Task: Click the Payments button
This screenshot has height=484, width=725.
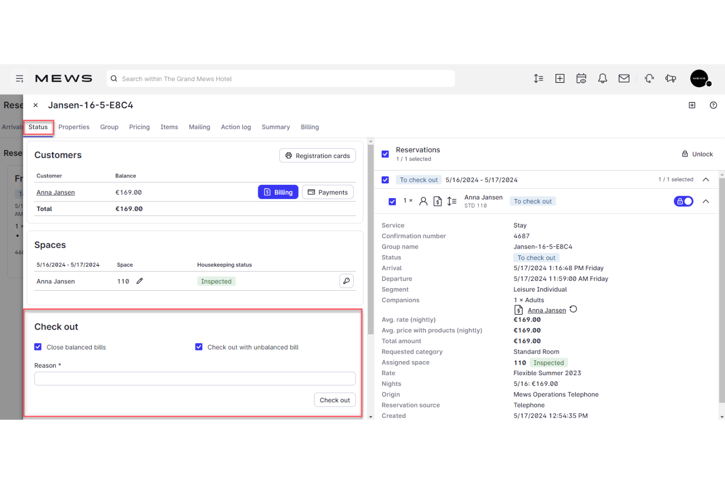Action: pyautogui.click(x=328, y=192)
